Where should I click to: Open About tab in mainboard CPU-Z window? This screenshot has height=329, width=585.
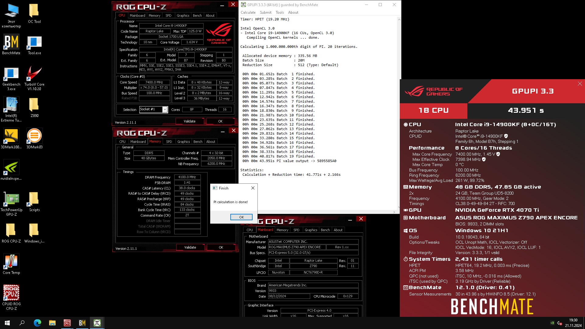[338, 230]
